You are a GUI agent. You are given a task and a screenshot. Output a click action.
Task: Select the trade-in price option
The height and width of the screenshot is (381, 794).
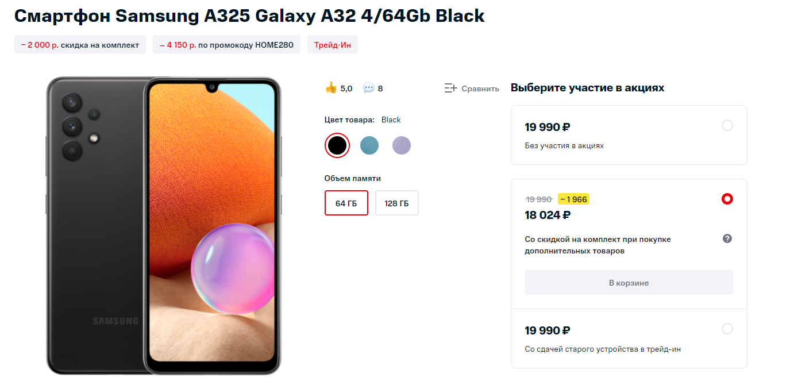[x=727, y=329]
